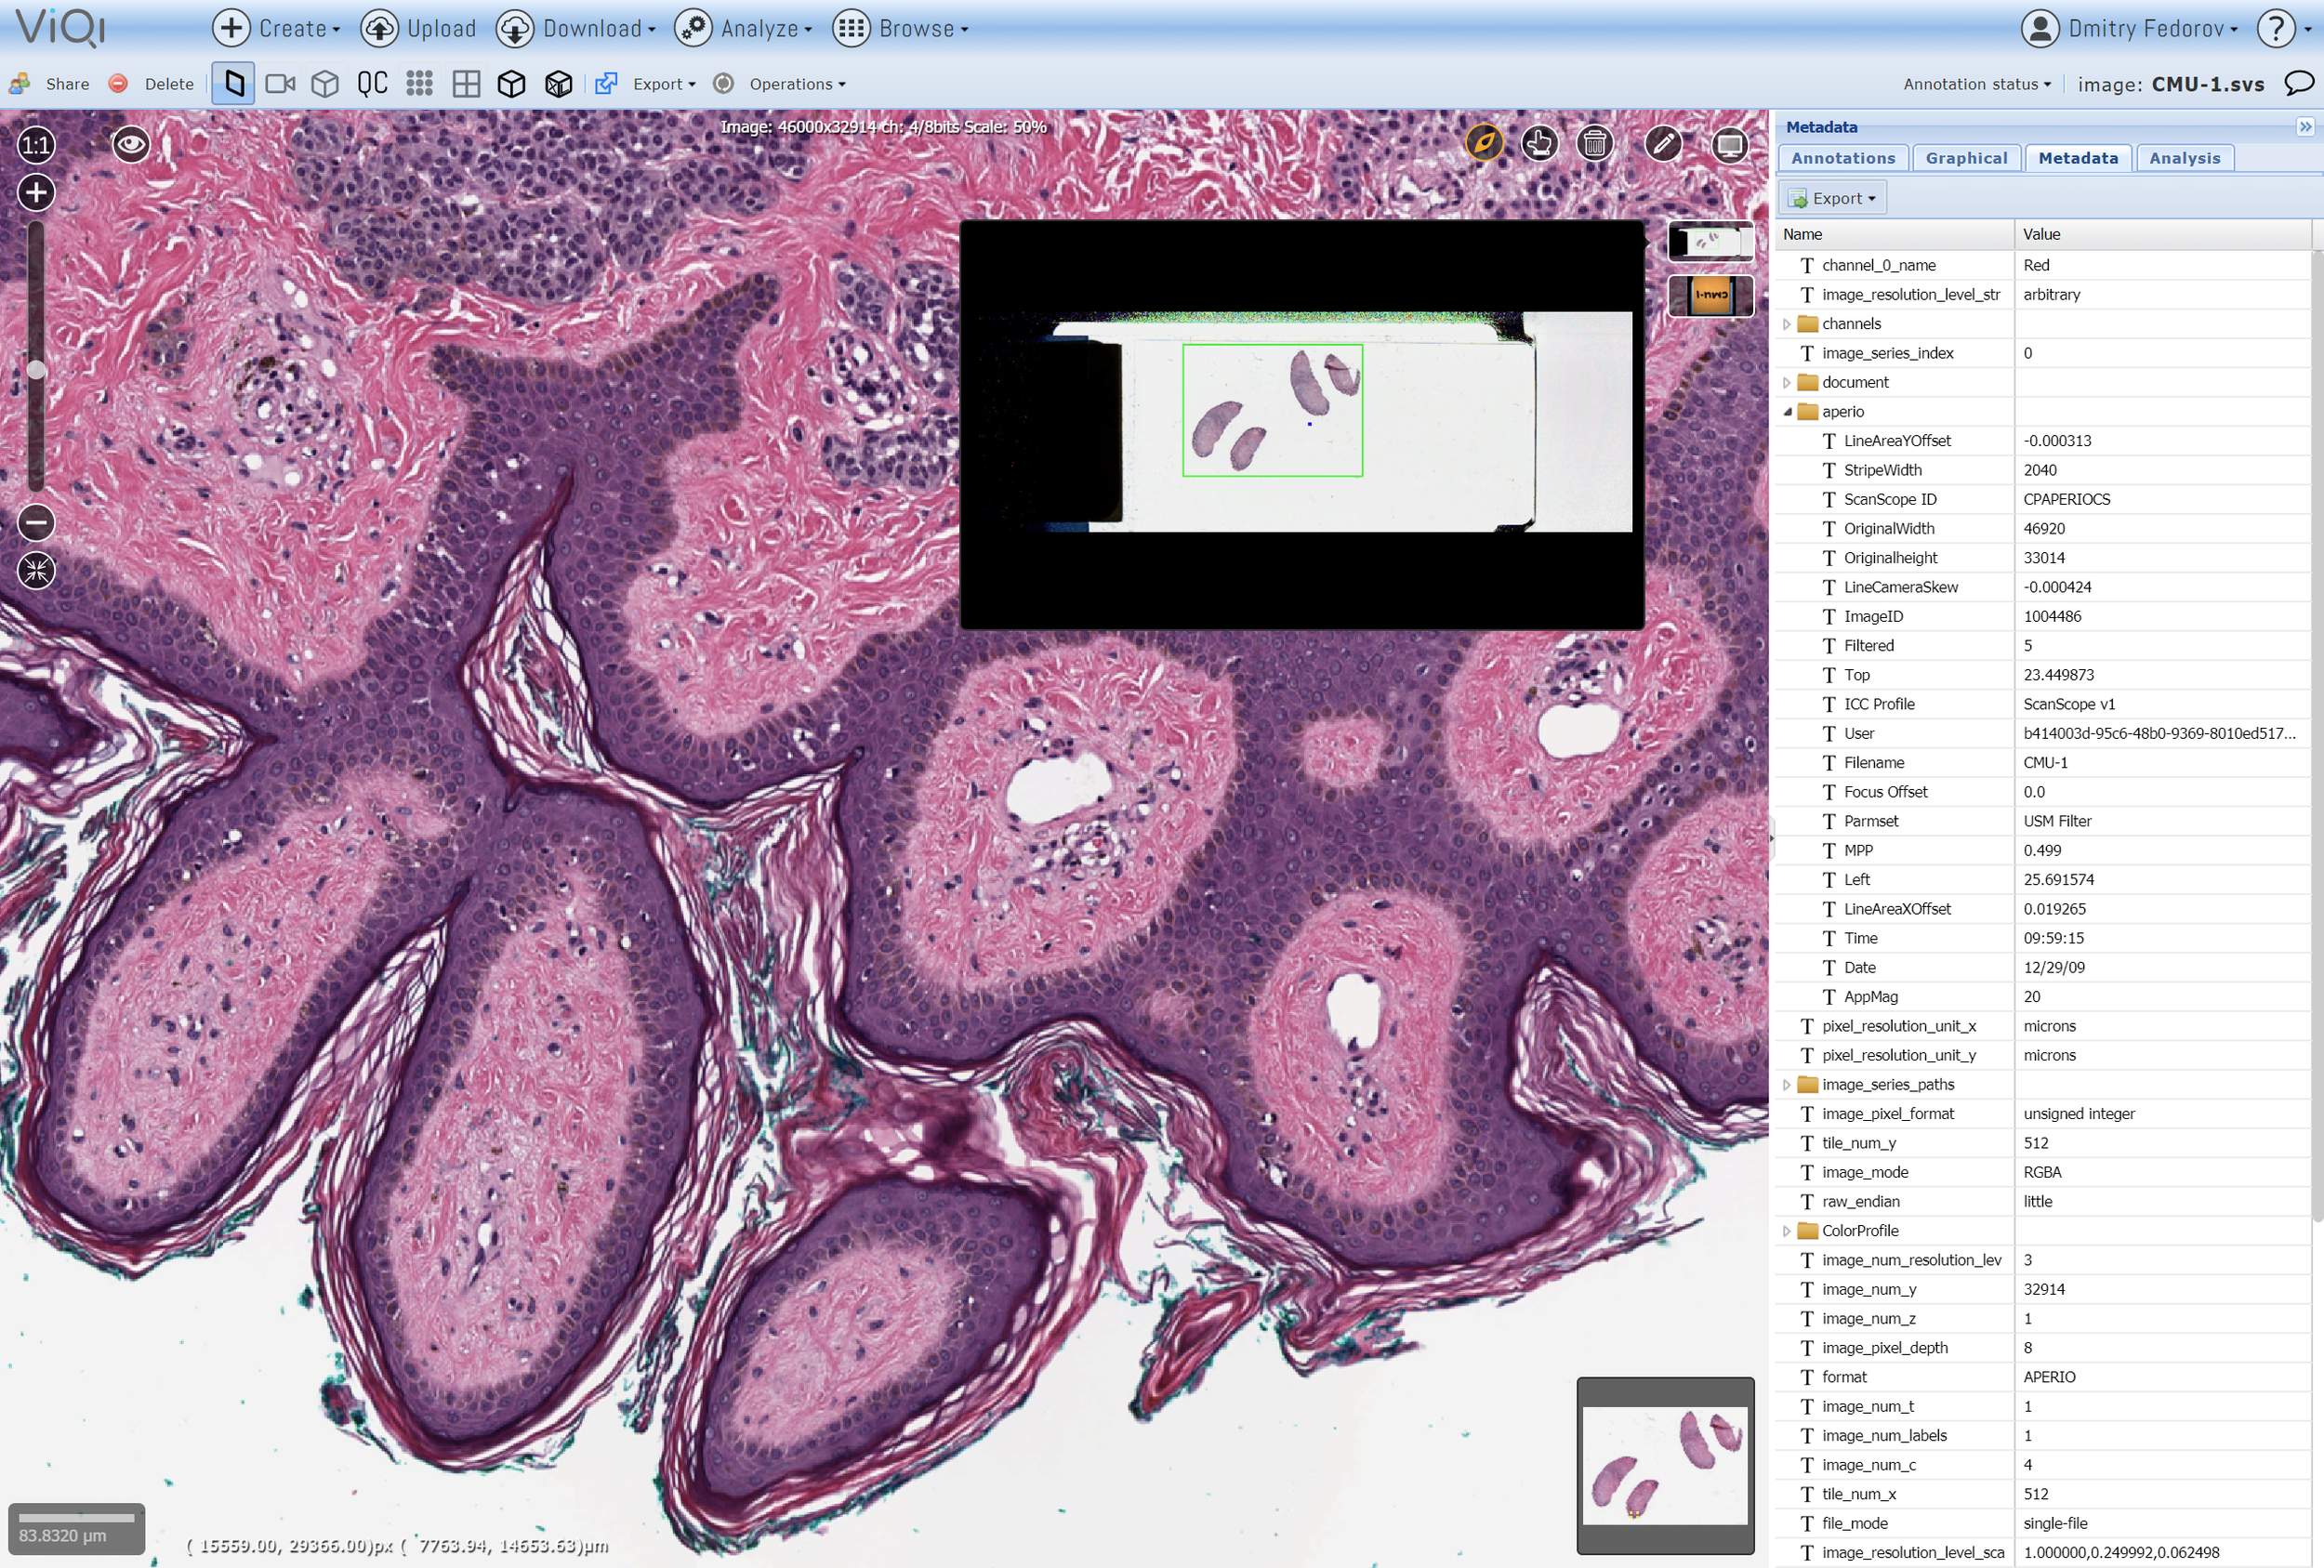Open the wireframe cube icon
This screenshot has height=1568, width=2324.
pos(558,83)
